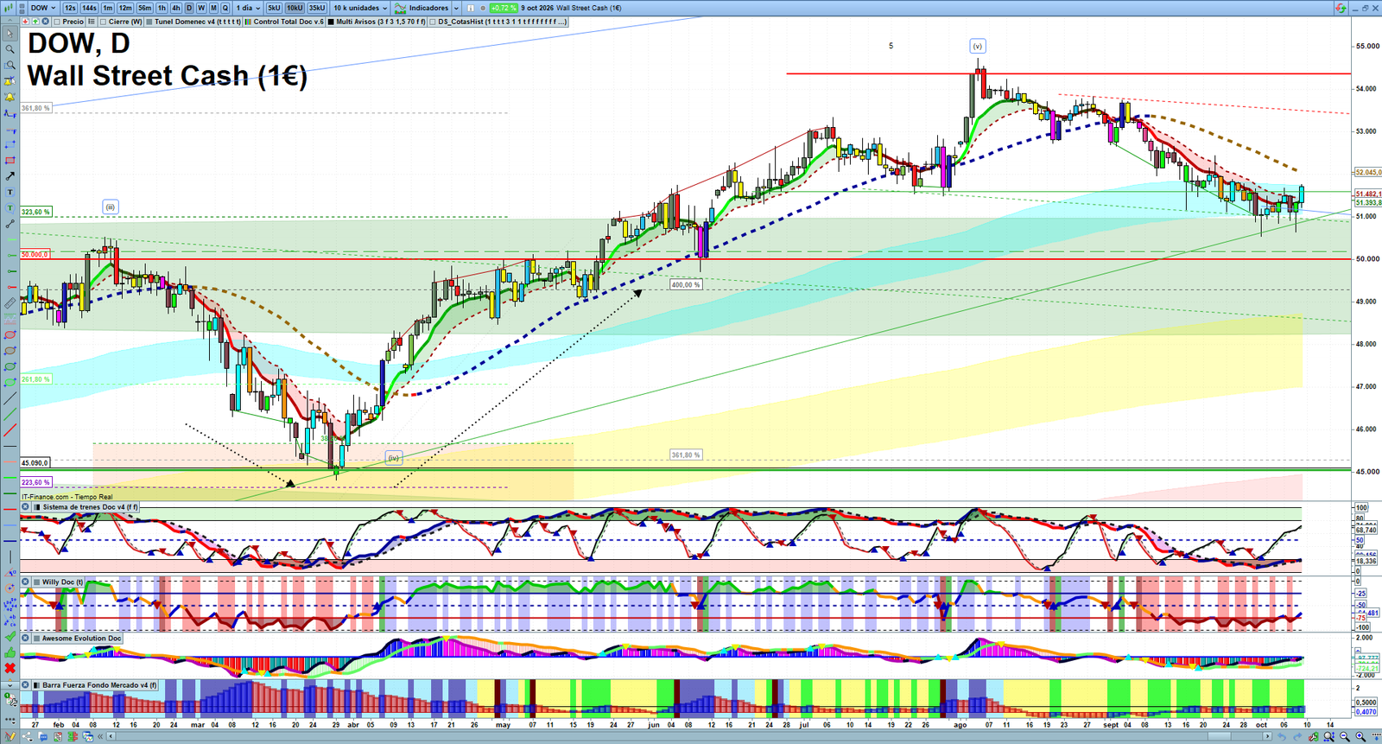1382x744 pixels.
Task: Open the 1 día timeframe dropdown
Action: [x=248, y=8]
